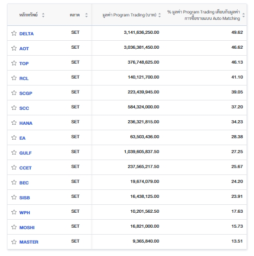This screenshot has width=254, height=256.
Task: Open the SCC stock link
Action: pyautogui.click(x=24, y=108)
